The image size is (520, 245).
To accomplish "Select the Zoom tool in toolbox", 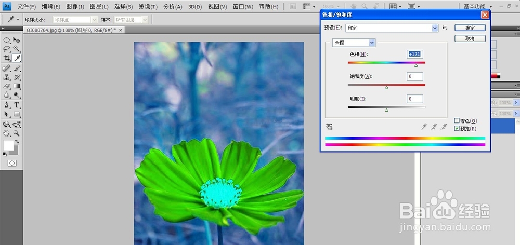I will tap(16, 133).
